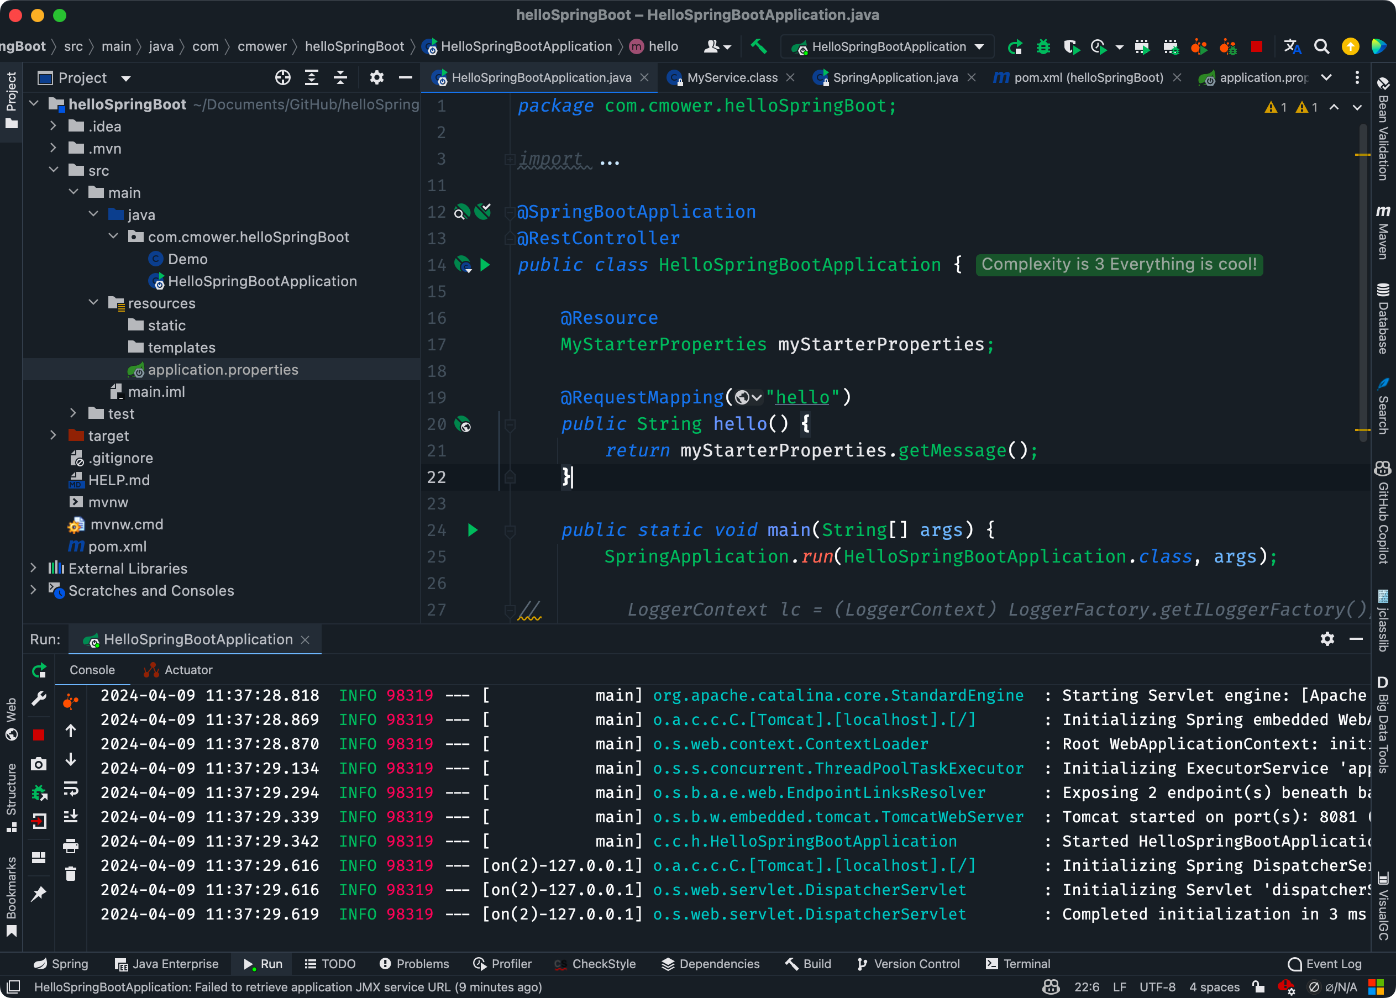1396x998 pixels.
Task: Click the run gutter arrow beside main method
Action: click(473, 530)
